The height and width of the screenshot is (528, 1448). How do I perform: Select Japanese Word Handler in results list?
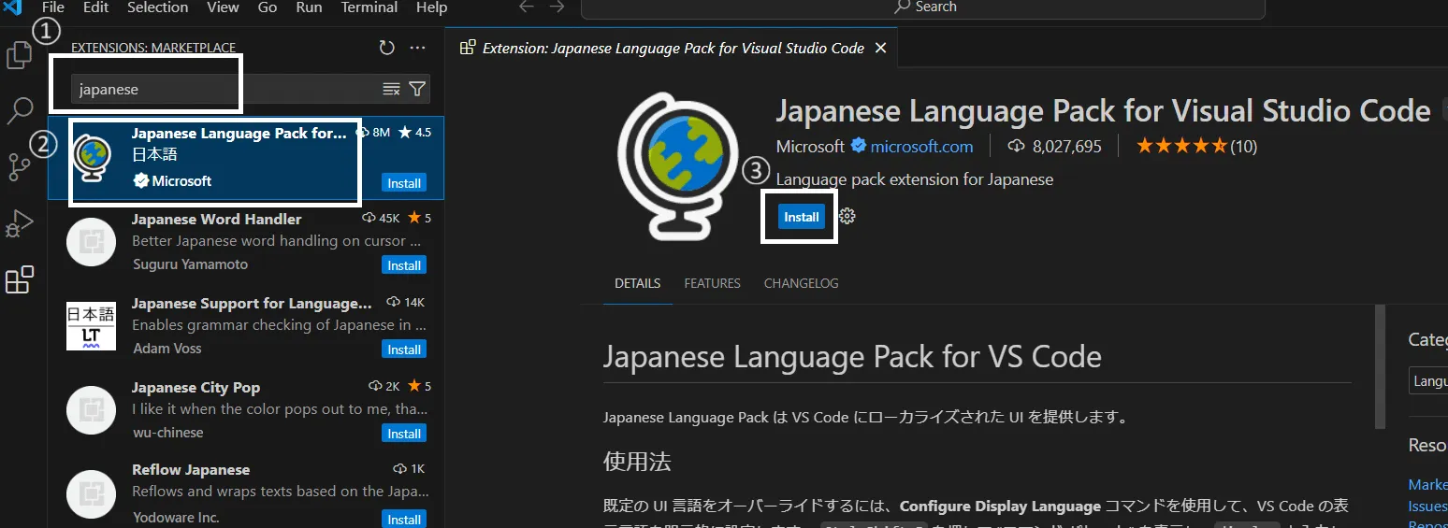point(246,242)
